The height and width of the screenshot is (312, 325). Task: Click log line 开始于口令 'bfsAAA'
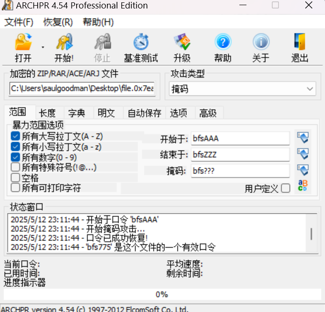(85, 219)
